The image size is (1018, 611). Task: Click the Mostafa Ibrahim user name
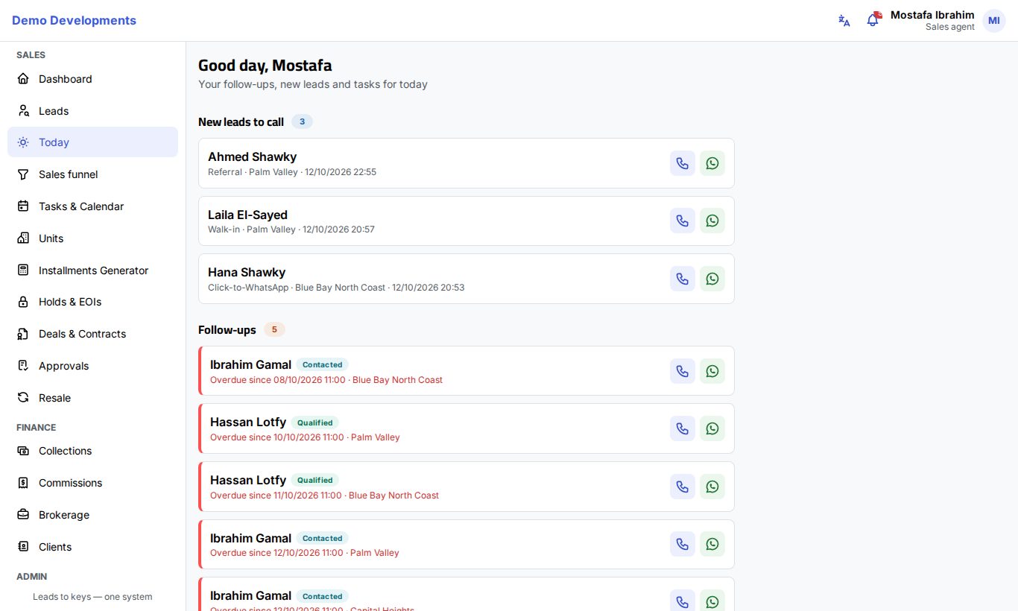pos(932,15)
